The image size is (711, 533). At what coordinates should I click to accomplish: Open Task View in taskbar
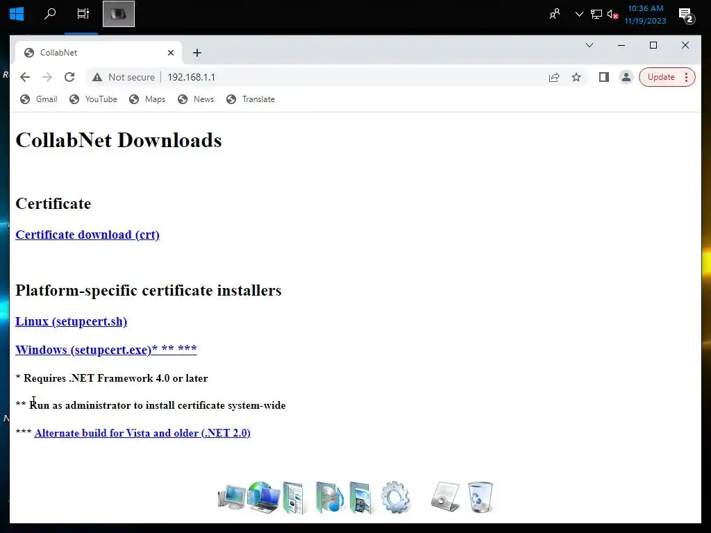(83, 14)
